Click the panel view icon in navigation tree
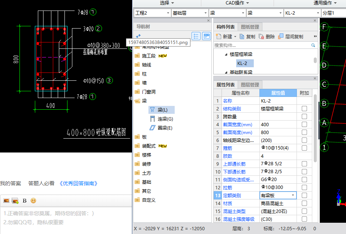Viewport: 346px width, 234px height. point(207,36)
